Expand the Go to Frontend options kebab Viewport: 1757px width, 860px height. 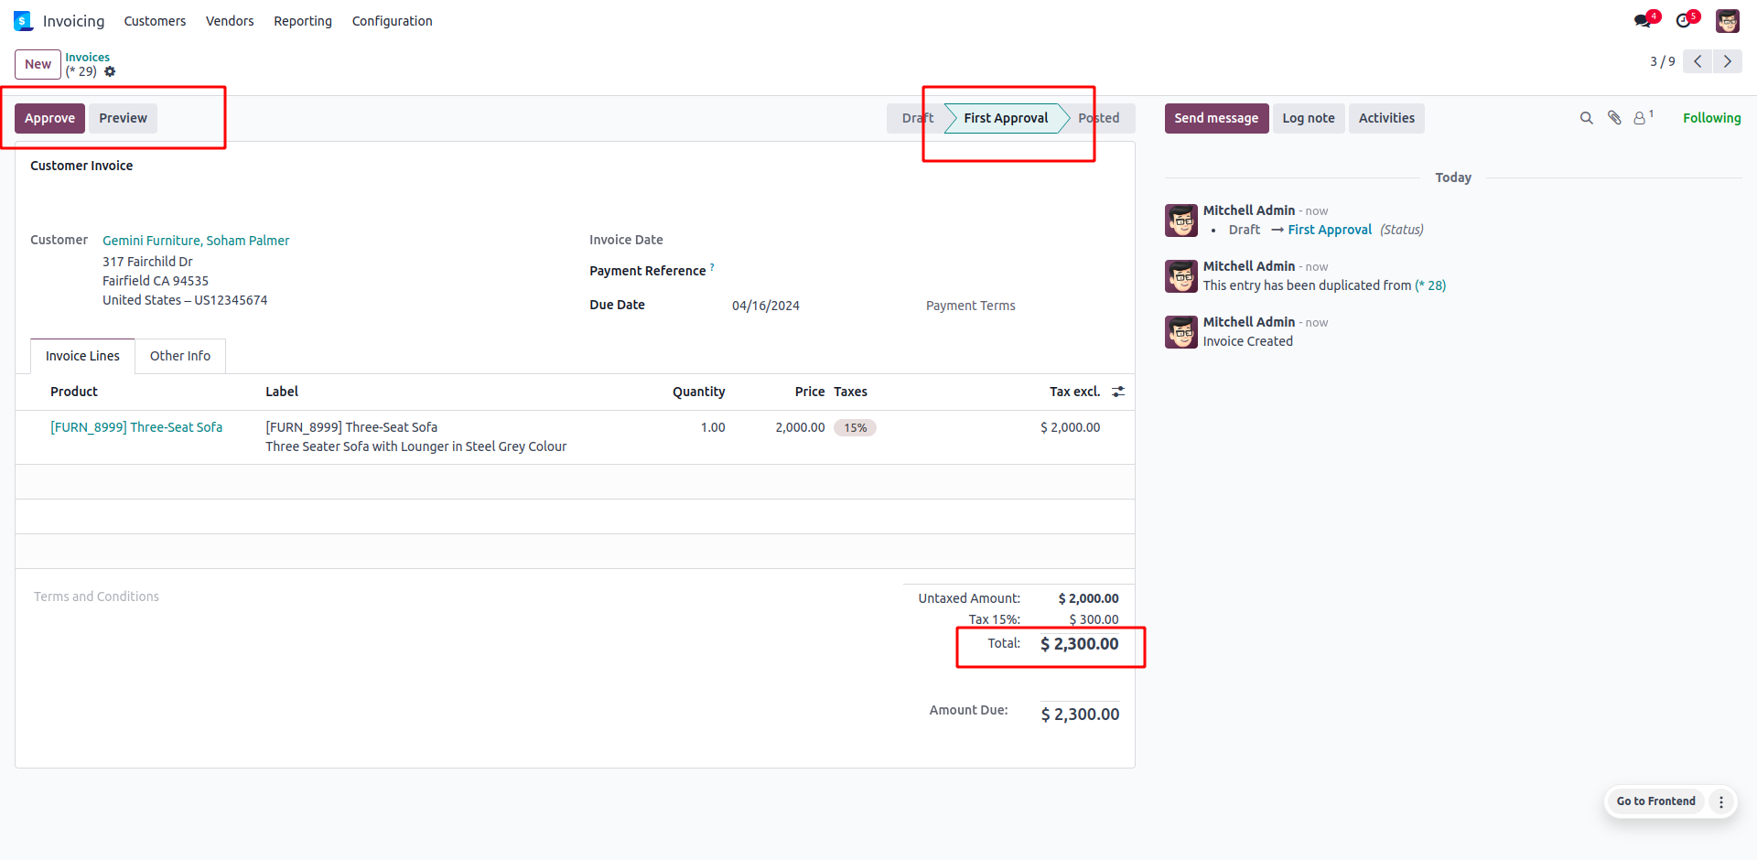[1721, 801]
